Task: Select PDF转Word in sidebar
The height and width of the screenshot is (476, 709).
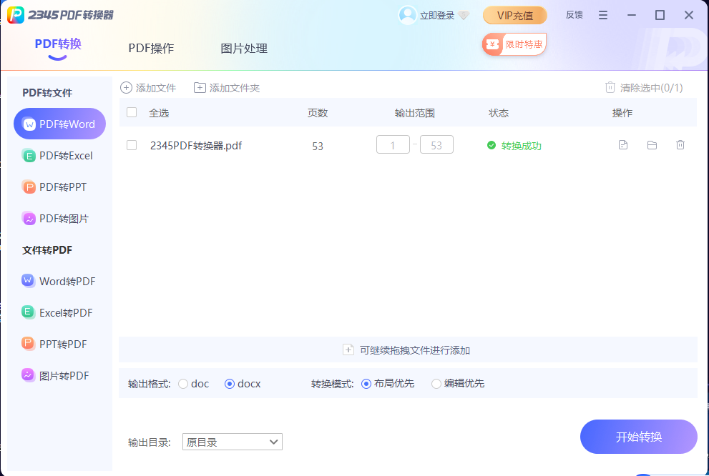Action: click(x=59, y=124)
